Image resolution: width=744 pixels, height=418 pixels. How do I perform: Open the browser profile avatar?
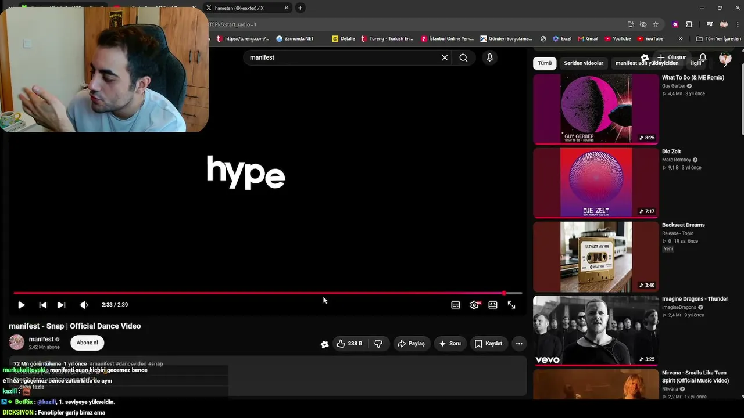(x=724, y=24)
